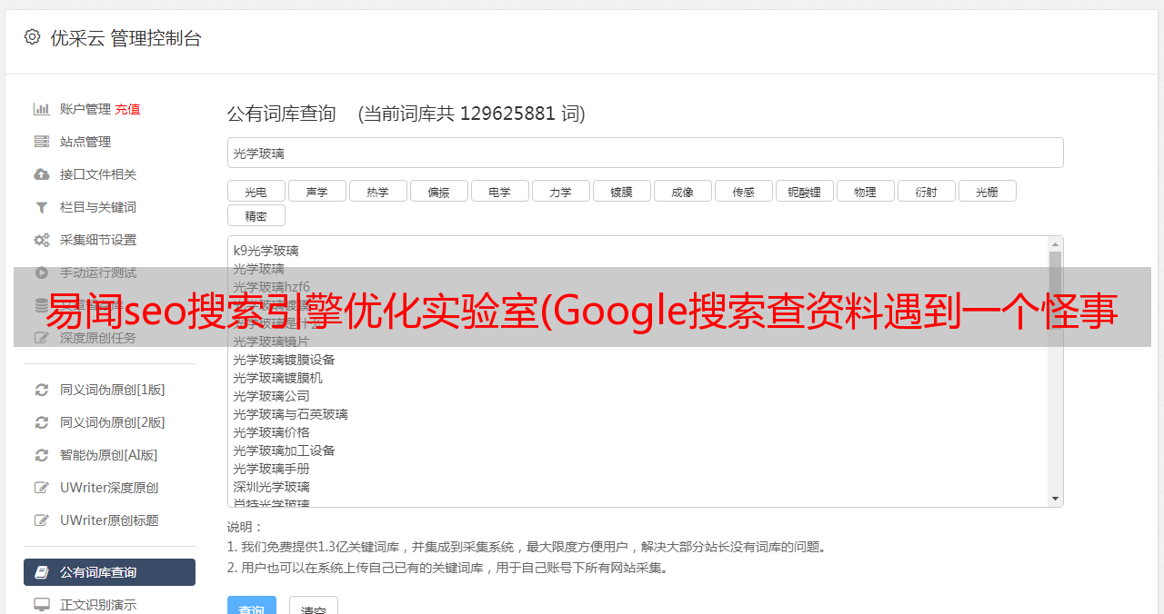Click the gears icon for 采集细节设置

(x=42, y=240)
